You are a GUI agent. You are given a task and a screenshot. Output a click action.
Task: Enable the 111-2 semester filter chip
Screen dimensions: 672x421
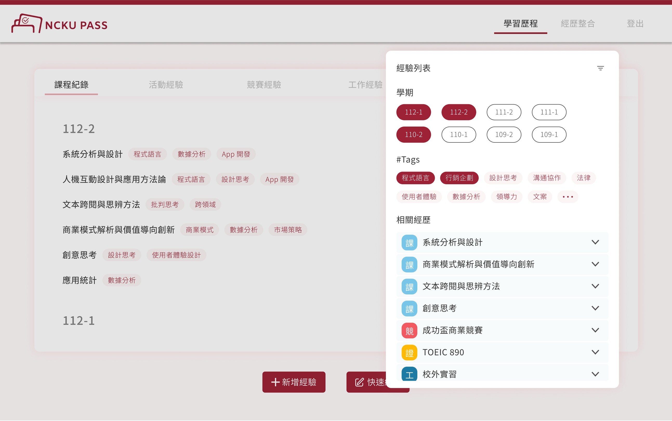(504, 112)
